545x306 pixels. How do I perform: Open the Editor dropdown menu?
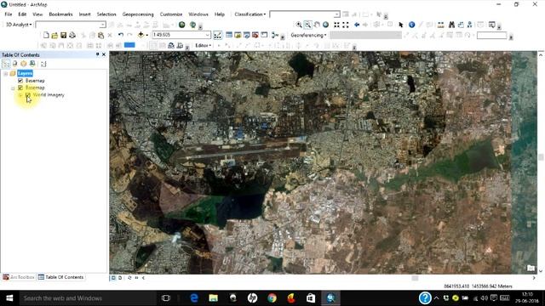pyautogui.click(x=203, y=45)
